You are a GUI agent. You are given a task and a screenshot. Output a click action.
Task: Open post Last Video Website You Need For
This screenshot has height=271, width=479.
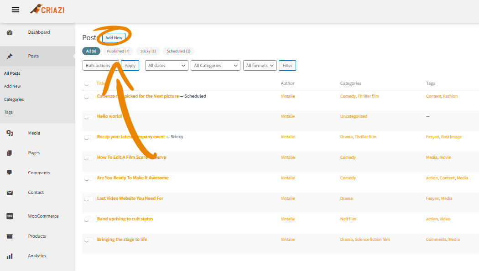click(130, 198)
